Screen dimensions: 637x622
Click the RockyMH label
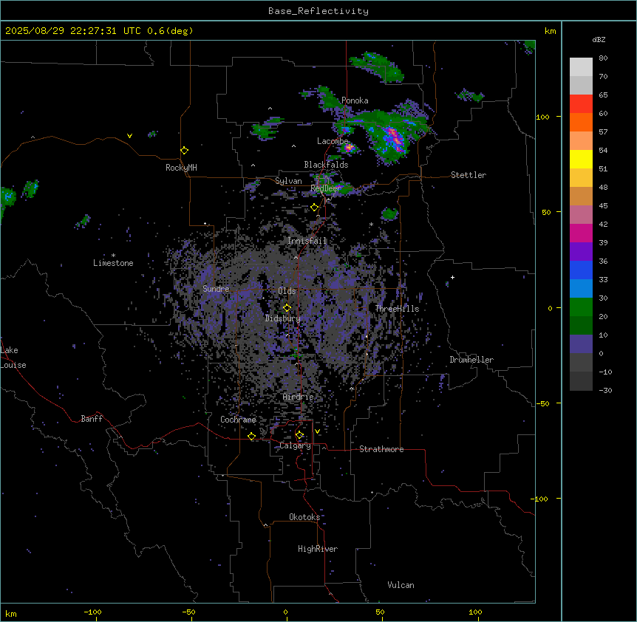point(181,168)
